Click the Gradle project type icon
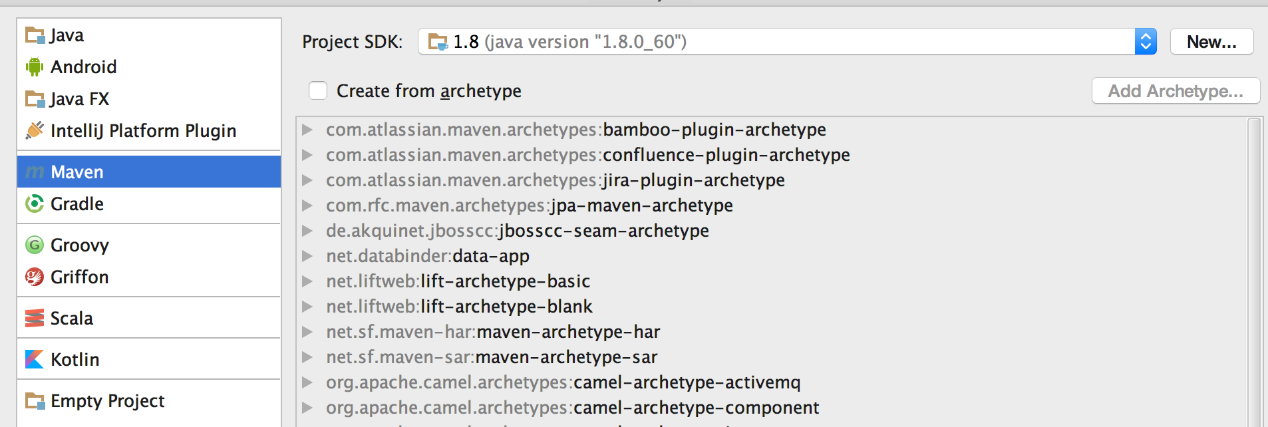1268x427 pixels. (x=35, y=204)
